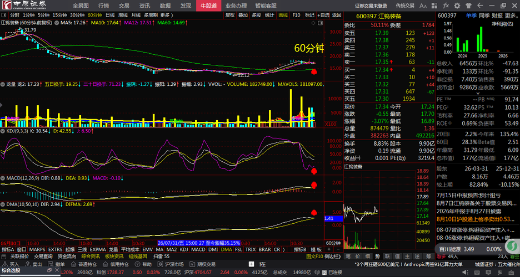Image resolution: width=520 pixels, height=277 pixels.
Task: Click the speaker sound icon at bottom right
Action: point(466,273)
